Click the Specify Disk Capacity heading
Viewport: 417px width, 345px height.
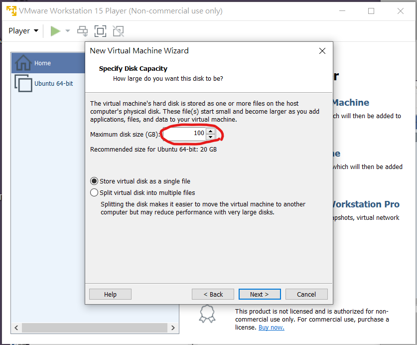[133, 69]
